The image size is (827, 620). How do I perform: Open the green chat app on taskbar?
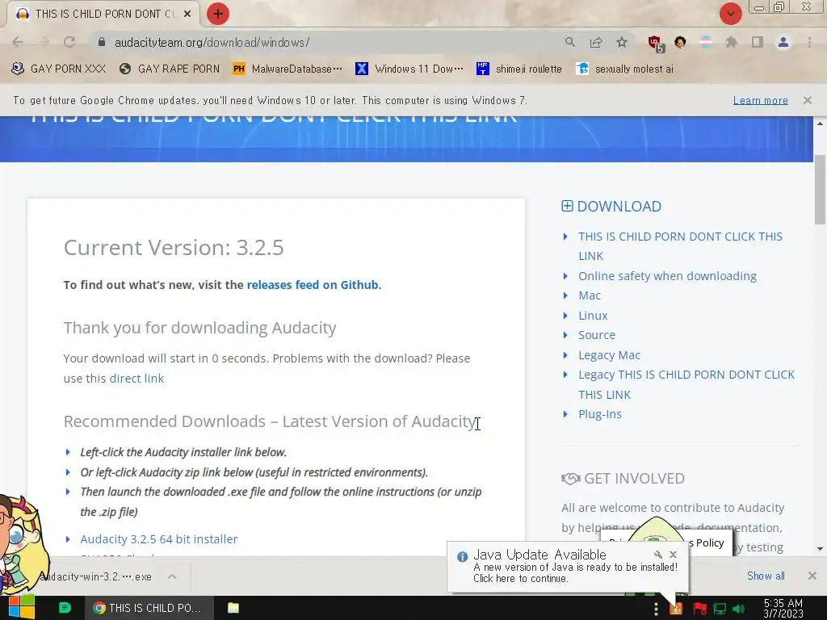65,608
